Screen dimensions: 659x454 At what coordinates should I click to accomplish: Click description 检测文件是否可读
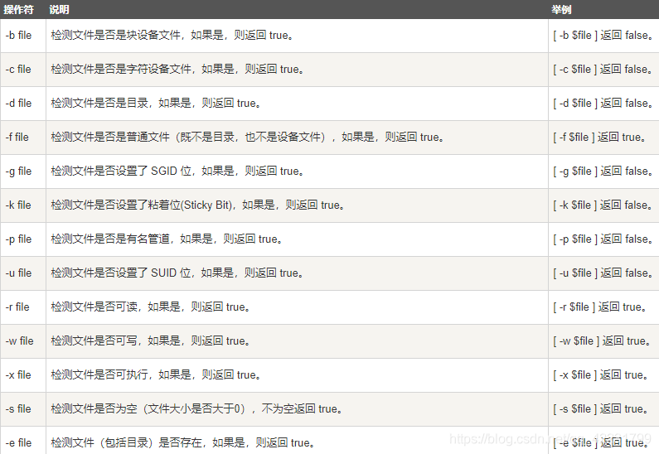(x=151, y=307)
